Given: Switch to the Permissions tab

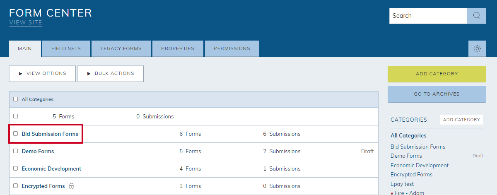Looking at the screenshot, I should tap(232, 48).
